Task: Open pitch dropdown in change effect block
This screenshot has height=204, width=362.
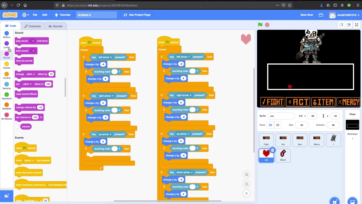Action: click(x=31, y=74)
